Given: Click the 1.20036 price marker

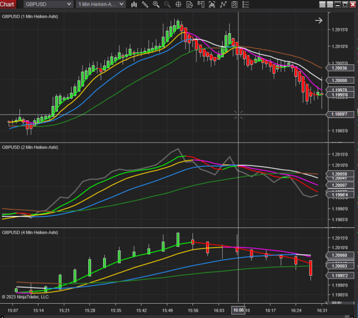Looking at the screenshot, I should tap(340, 68).
